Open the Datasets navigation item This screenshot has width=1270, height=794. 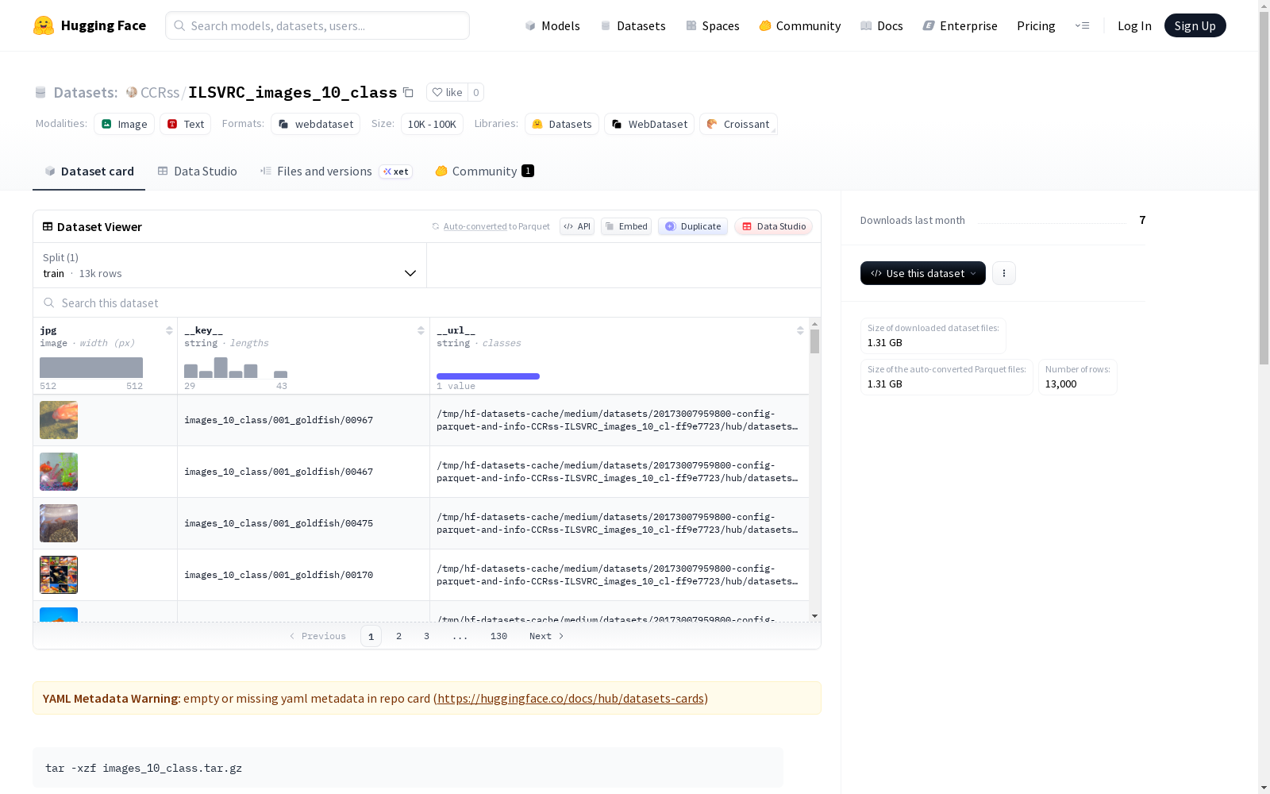tap(633, 25)
